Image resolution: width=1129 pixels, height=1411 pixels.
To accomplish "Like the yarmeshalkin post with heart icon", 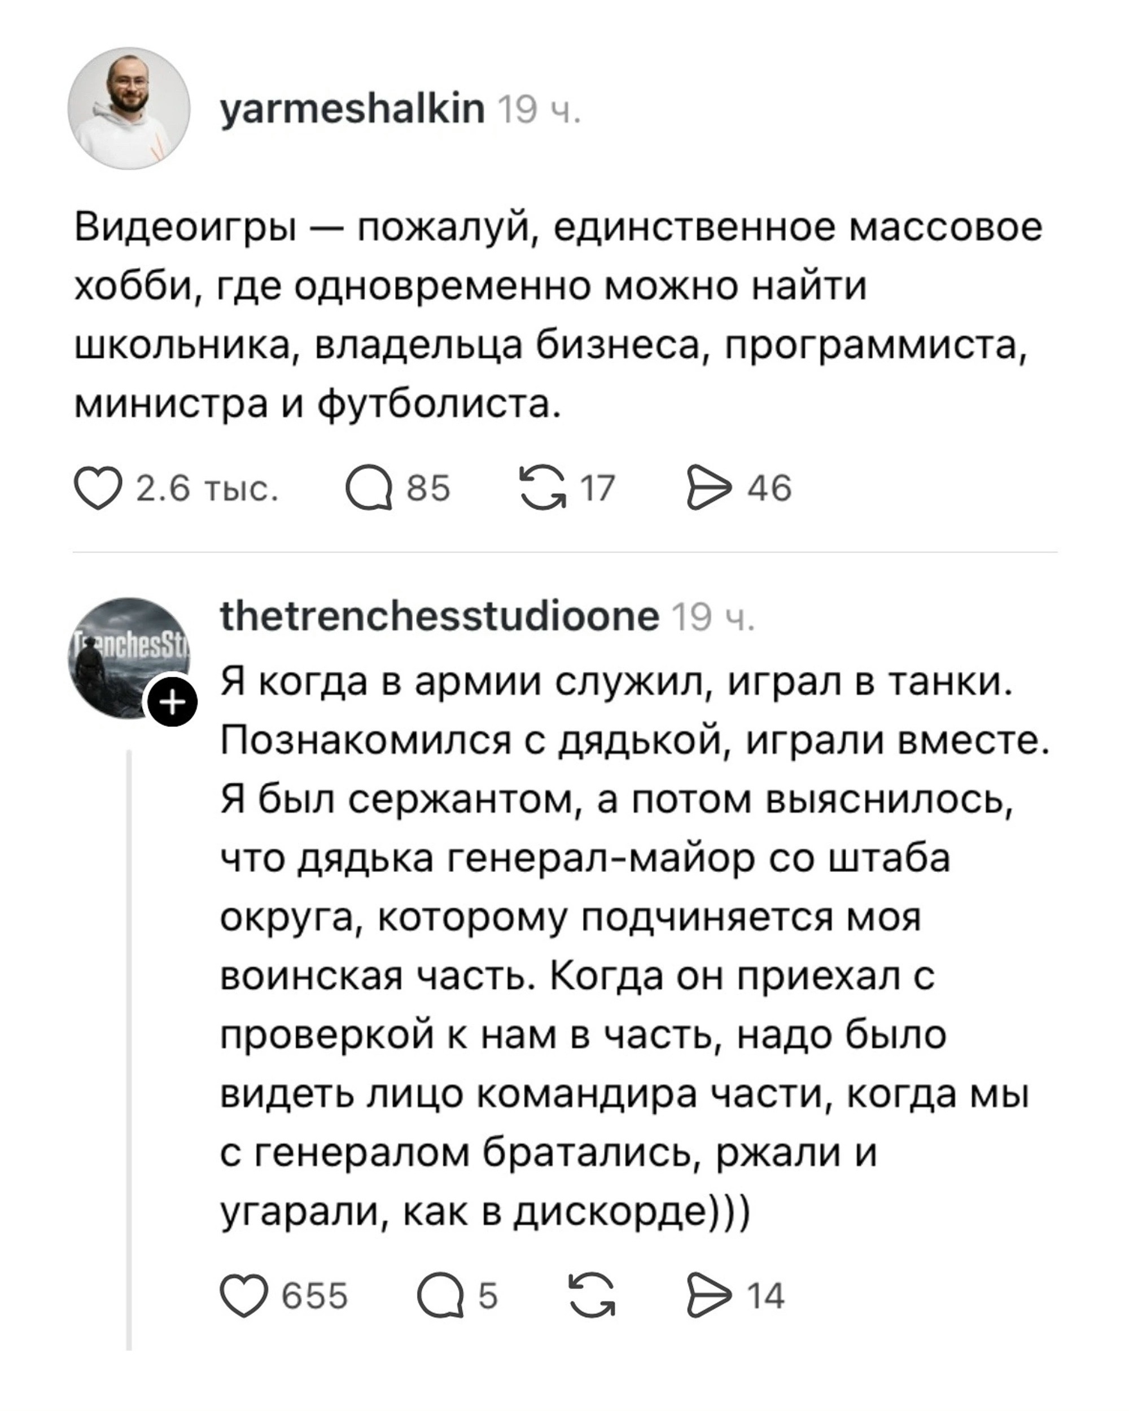I will tap(98, 488).
